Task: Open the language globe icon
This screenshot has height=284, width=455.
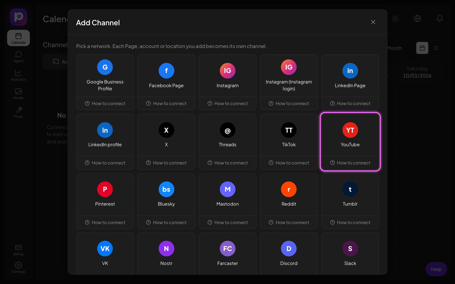Action: coord(417,18)
